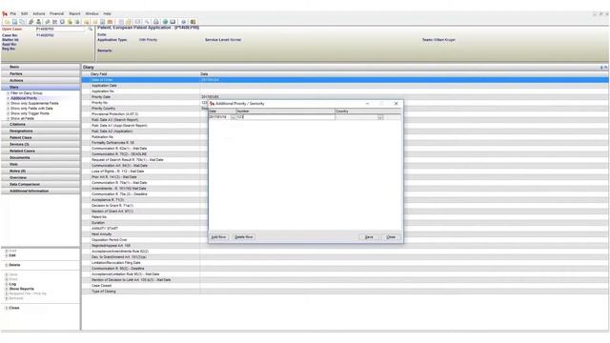Viewport: 610px width, 343px height.
Task: Select the Overview section in the sidebar
Action: click(40, 177)
